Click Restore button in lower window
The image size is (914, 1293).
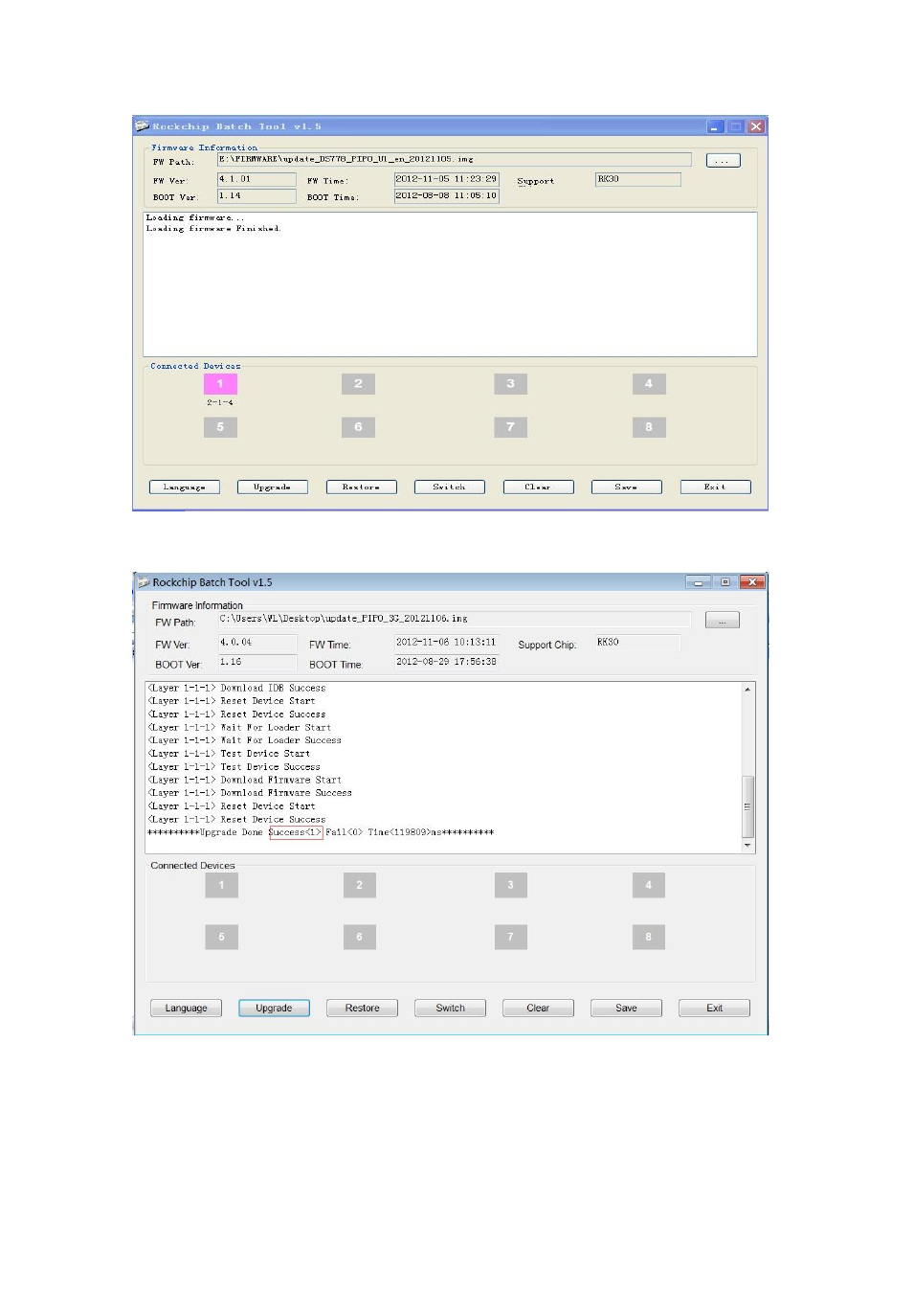(362, 1009)
